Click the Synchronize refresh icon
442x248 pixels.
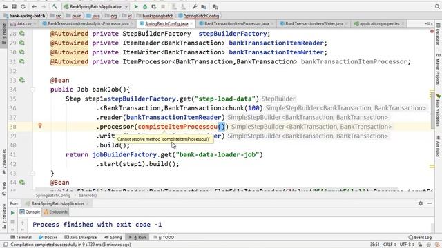coord(23,6)
